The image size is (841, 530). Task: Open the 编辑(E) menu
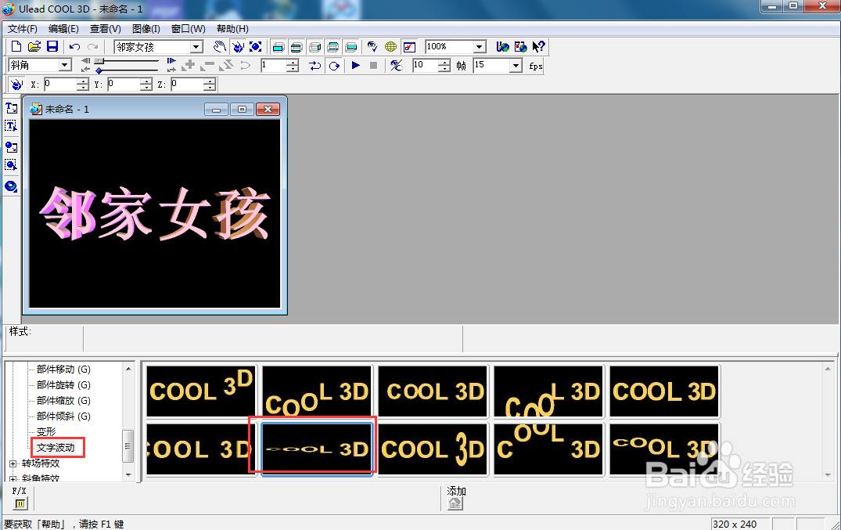click(x=63, y=29)
